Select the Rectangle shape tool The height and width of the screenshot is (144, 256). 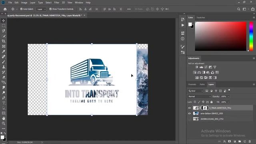(4, 113)
